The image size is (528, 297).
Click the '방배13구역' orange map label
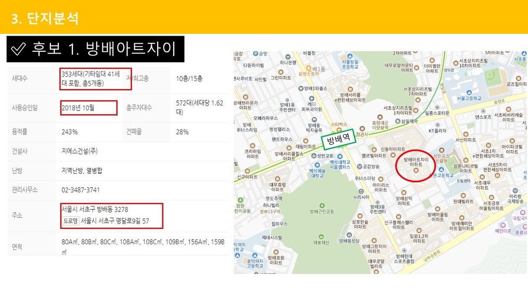(270, 211)
